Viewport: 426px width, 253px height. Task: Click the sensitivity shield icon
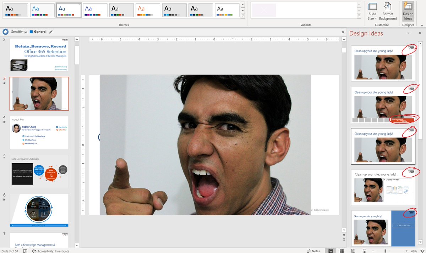click(6, 32)
